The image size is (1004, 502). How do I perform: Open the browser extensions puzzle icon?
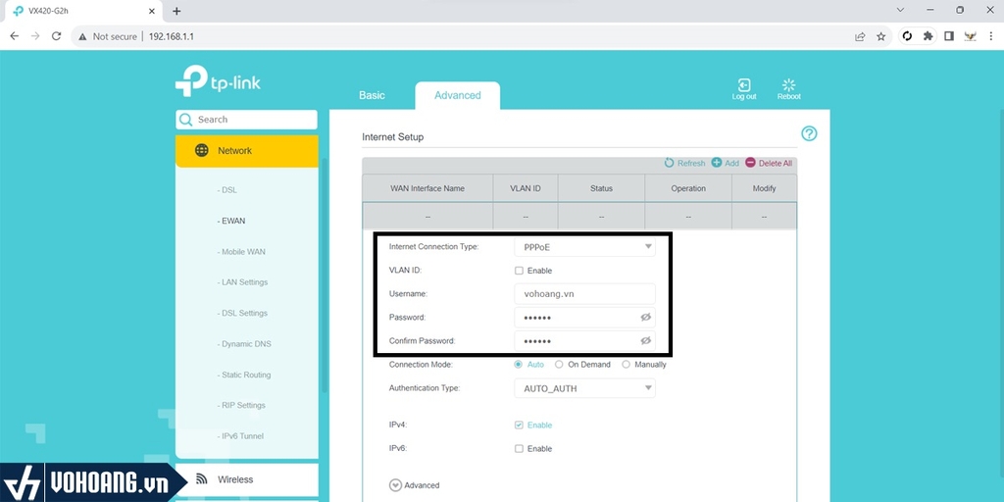click(x=928, y=36)
